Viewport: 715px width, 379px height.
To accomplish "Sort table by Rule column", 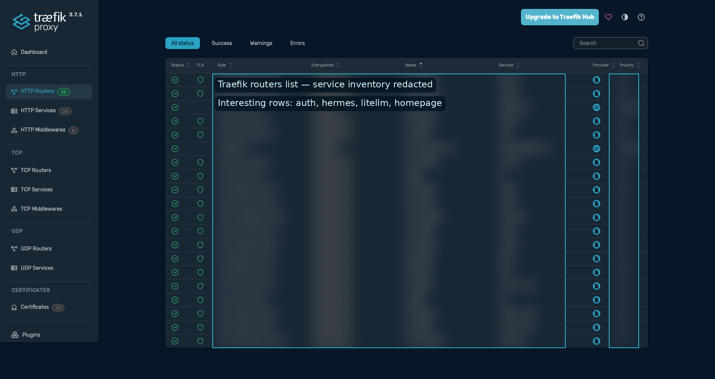I will (x=225, y=65).
